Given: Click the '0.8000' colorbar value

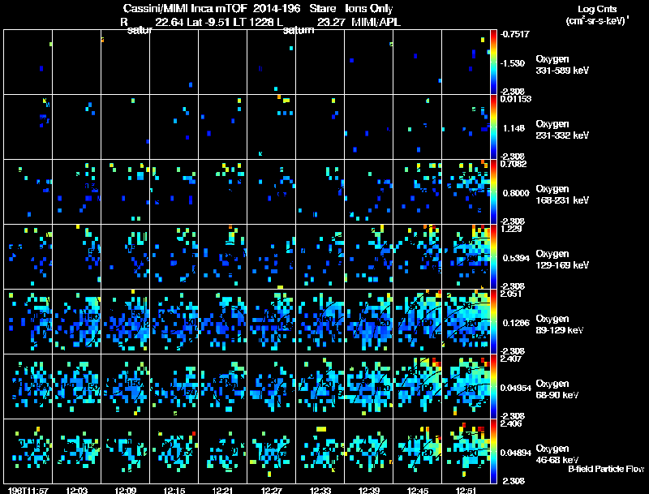Looking at the screenshot, I should click(x=516, y=193).
